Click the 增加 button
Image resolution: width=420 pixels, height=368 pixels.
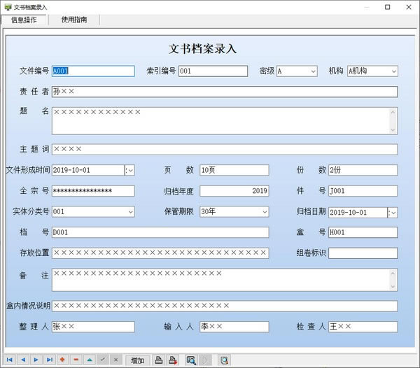[137, 360]
